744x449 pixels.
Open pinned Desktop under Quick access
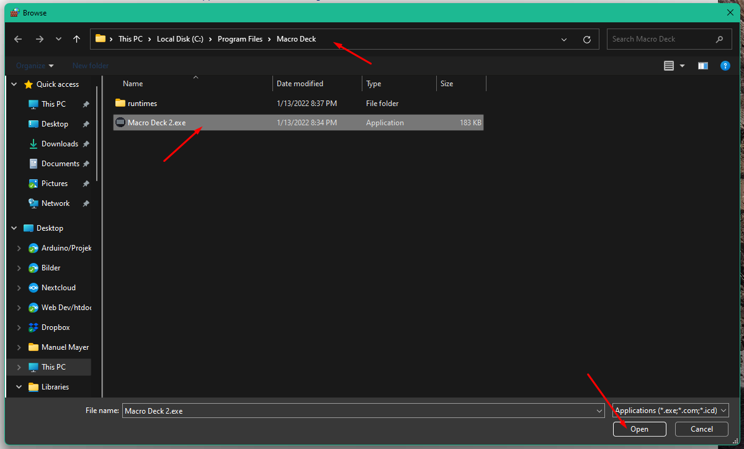pos(55,124)
